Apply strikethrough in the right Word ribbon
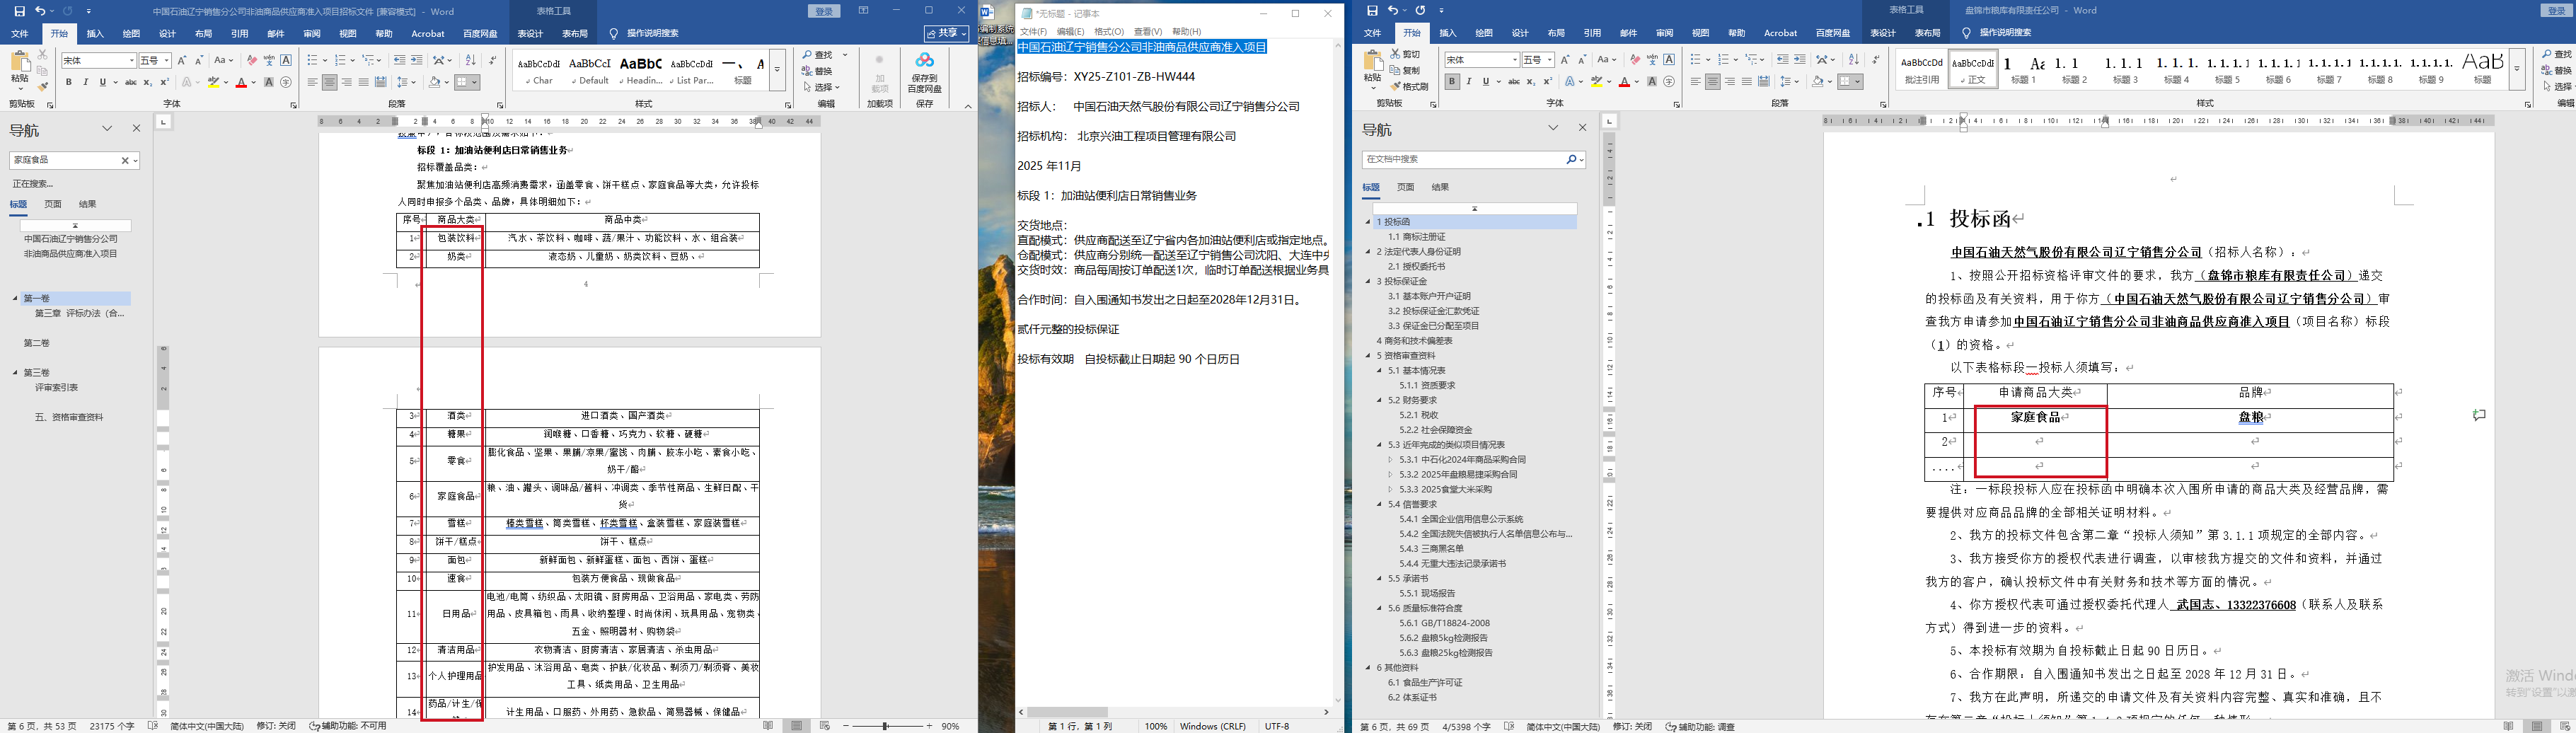The height and width of the screenshot is (733, 2576). pyautogui.click(x=1514, y=82)
